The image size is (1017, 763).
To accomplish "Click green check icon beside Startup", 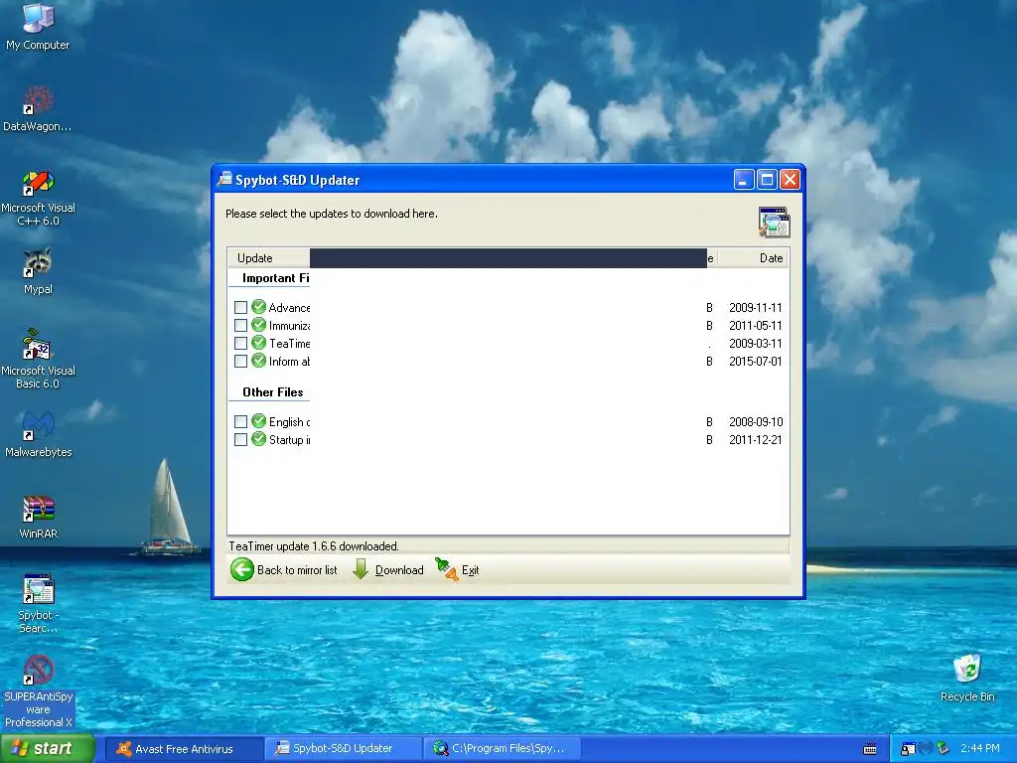I will pyautogui.click(x=259, y=439).
